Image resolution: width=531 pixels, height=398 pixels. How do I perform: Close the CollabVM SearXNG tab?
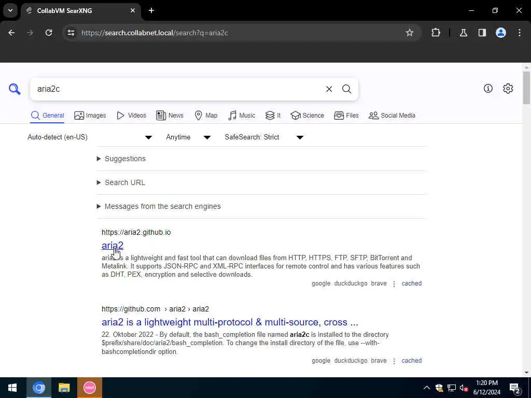(133, 10)
